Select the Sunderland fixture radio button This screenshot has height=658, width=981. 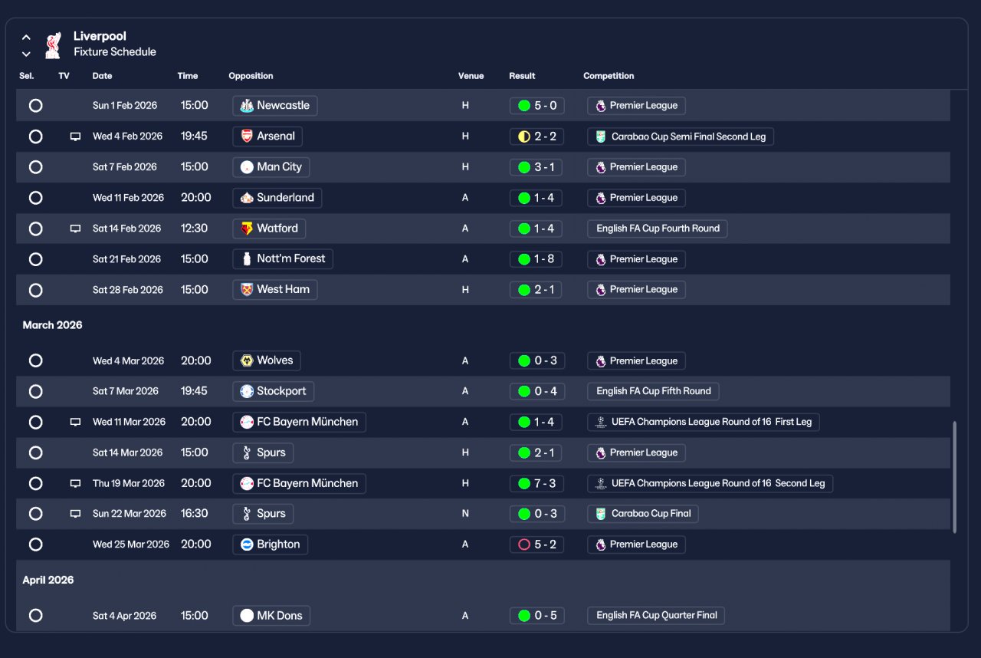click(35, 198)
